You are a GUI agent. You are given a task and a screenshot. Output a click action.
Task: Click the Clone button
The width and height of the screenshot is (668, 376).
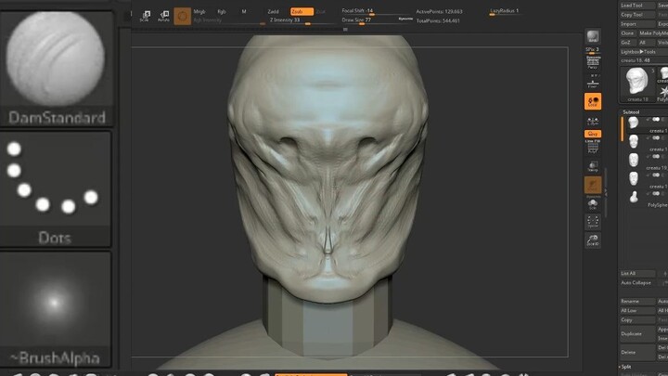coord(627,33)
